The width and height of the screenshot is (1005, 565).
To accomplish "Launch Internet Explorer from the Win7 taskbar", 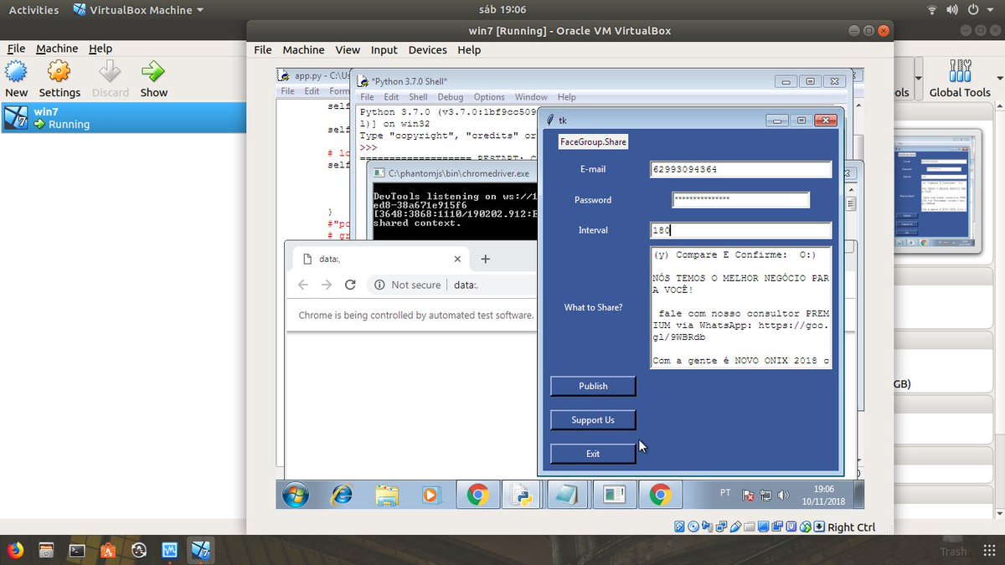I will coord(341,495).
